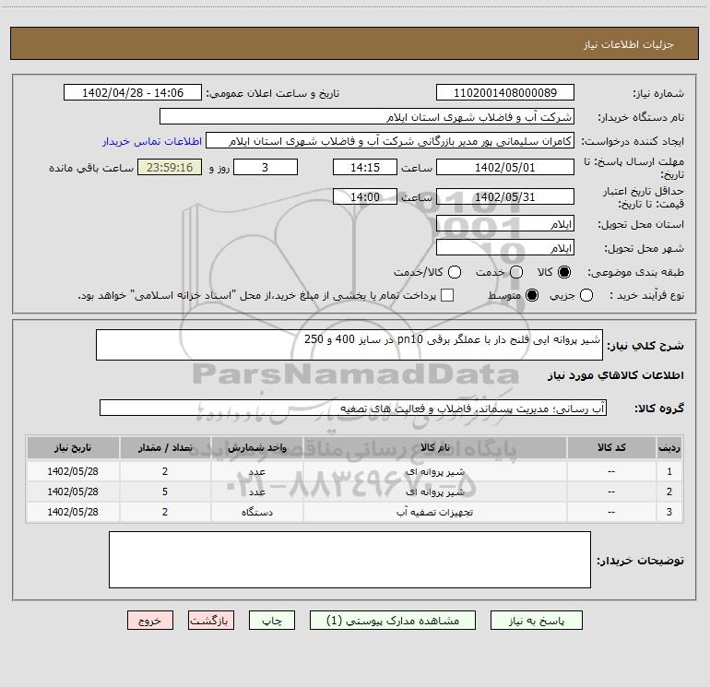Click the 'پاسخ به نیاز' button

pyautogui.click(x=536, y=621)
